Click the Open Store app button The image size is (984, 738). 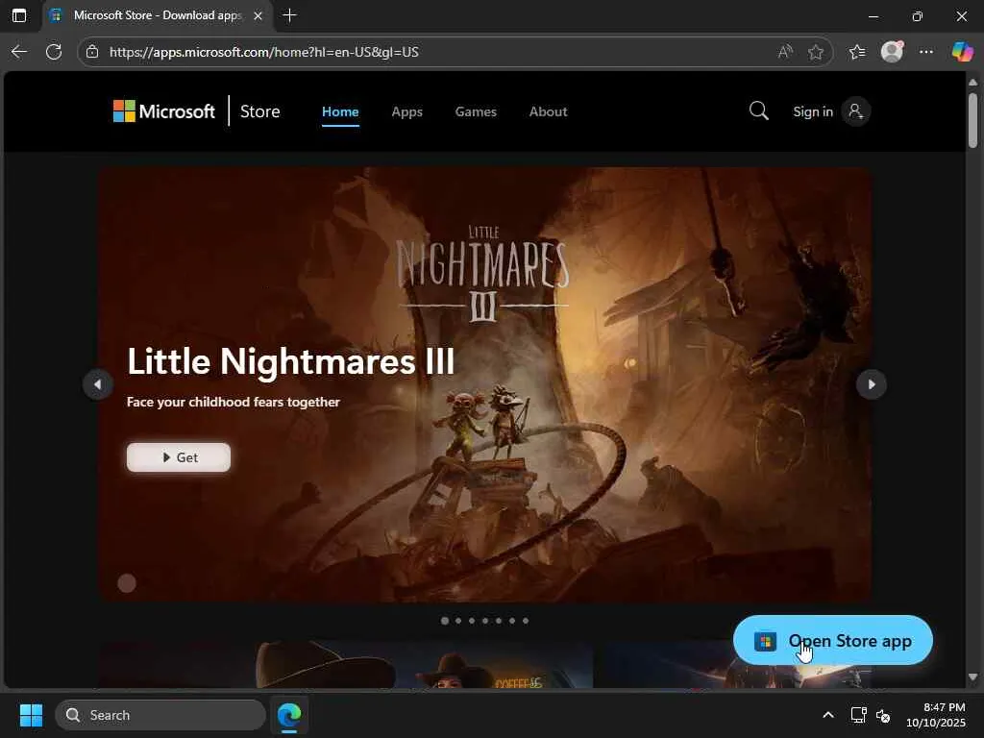coord(833,641)
